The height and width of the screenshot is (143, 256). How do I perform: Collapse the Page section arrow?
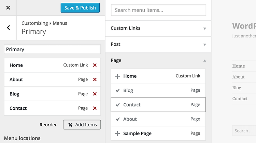coord(204,60)
